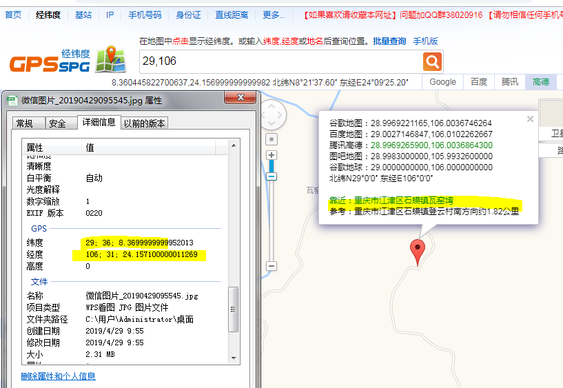Close the map info popup
This screenshot has width=563, height=388.
tap(530, 119)
